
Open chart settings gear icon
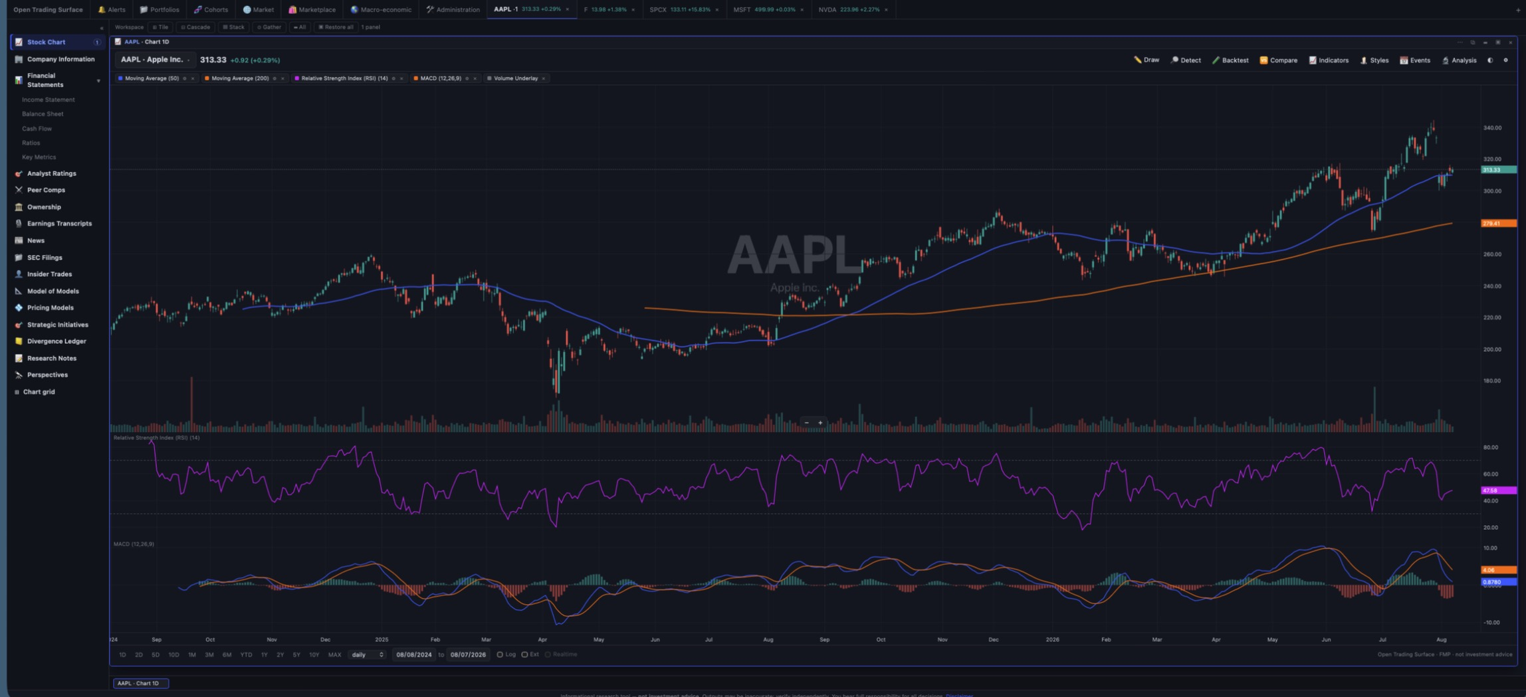[x=1506, y=60]
